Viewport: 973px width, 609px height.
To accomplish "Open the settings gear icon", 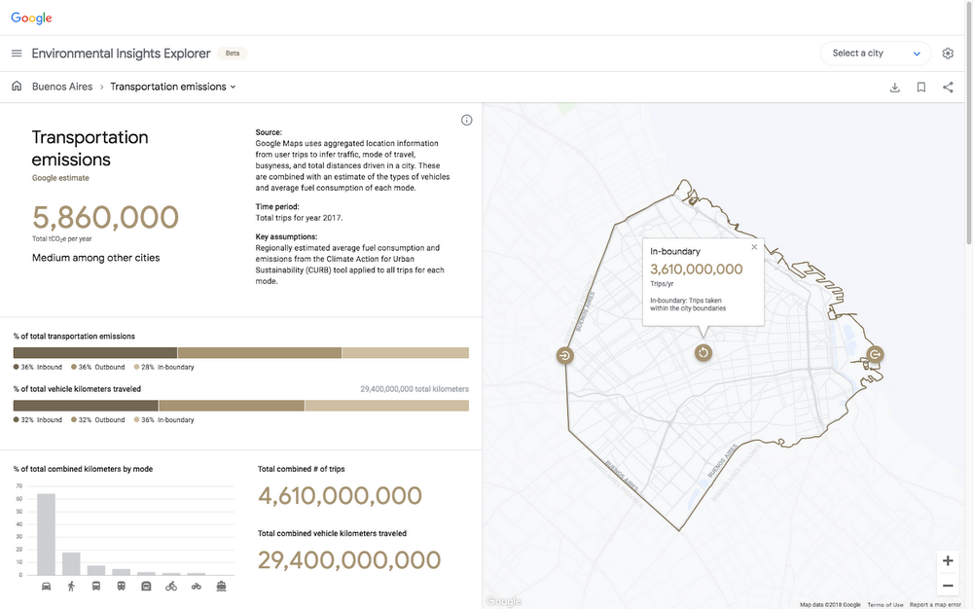I will pyautogui.click(x=948, y=54).
